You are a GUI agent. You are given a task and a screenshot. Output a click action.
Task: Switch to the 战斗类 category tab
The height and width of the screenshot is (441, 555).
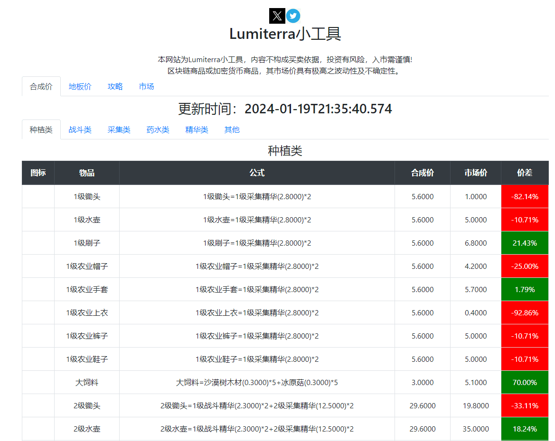[80, 129]
